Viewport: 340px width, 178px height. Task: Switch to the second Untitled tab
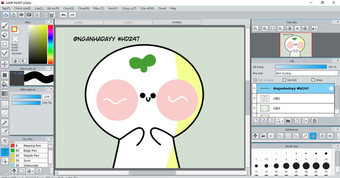pos(128,22)
